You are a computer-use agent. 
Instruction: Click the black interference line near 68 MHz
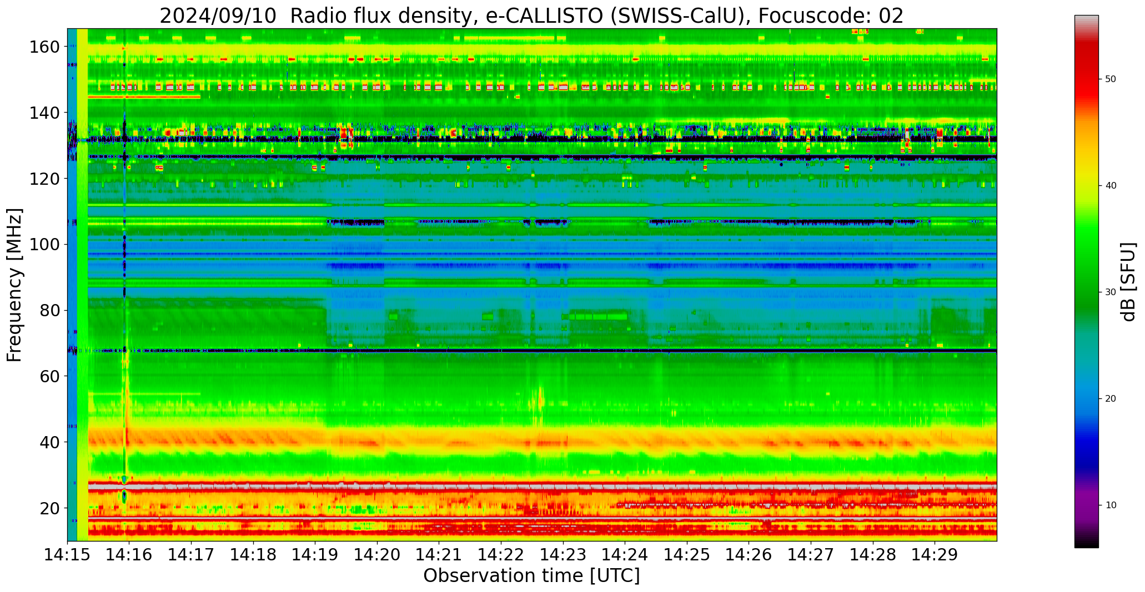point(532,351)
